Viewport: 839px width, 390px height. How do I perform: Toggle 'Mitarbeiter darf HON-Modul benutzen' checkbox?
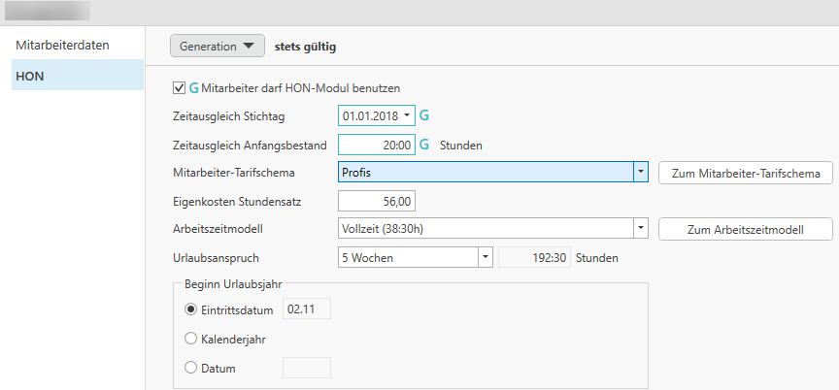pos(179,87)
